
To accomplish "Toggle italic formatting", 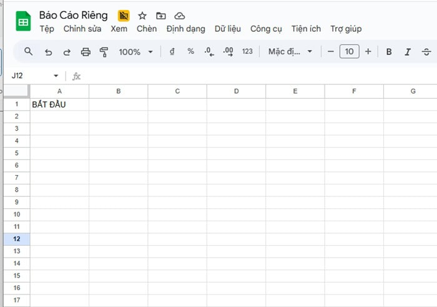I will pyautogui.click(x=408, y=52).
